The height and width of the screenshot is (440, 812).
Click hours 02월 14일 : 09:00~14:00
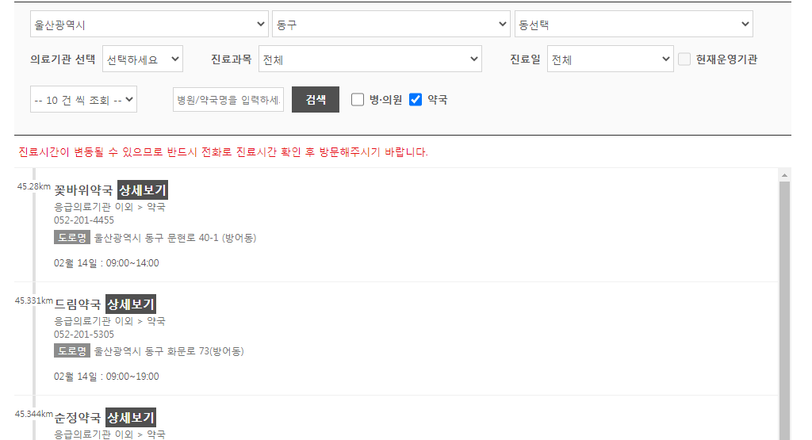click(x=106, y=263)
